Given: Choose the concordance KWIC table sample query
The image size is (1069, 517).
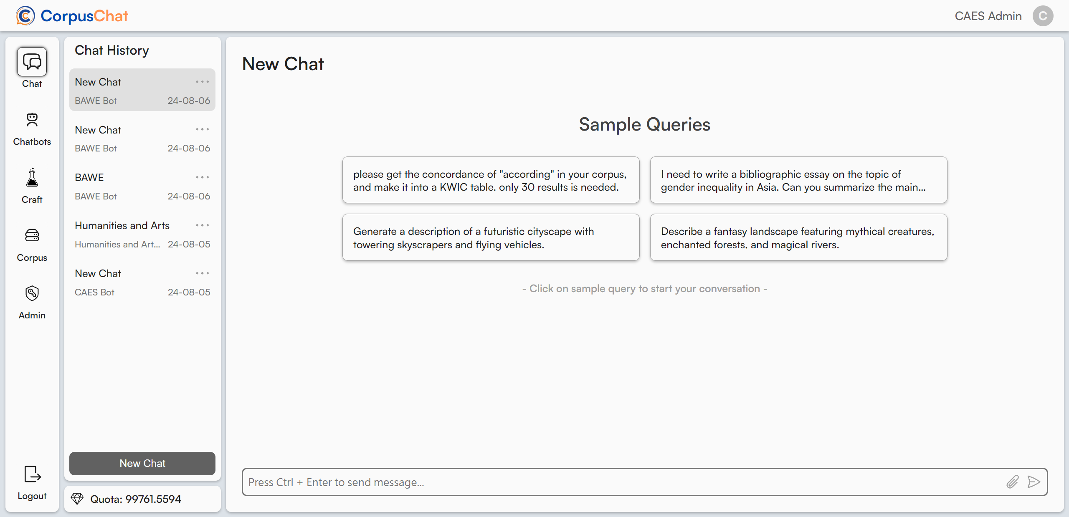Looking at the screenshot, I should 491,180.
